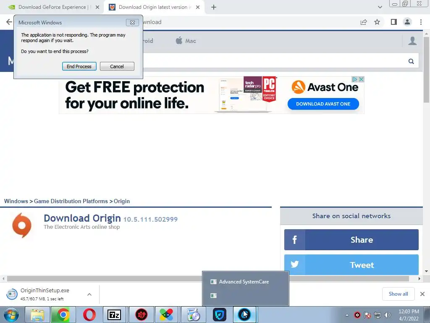
Task: Open the site user account icon
Action: pyautogui.click(x=412, y=41)
